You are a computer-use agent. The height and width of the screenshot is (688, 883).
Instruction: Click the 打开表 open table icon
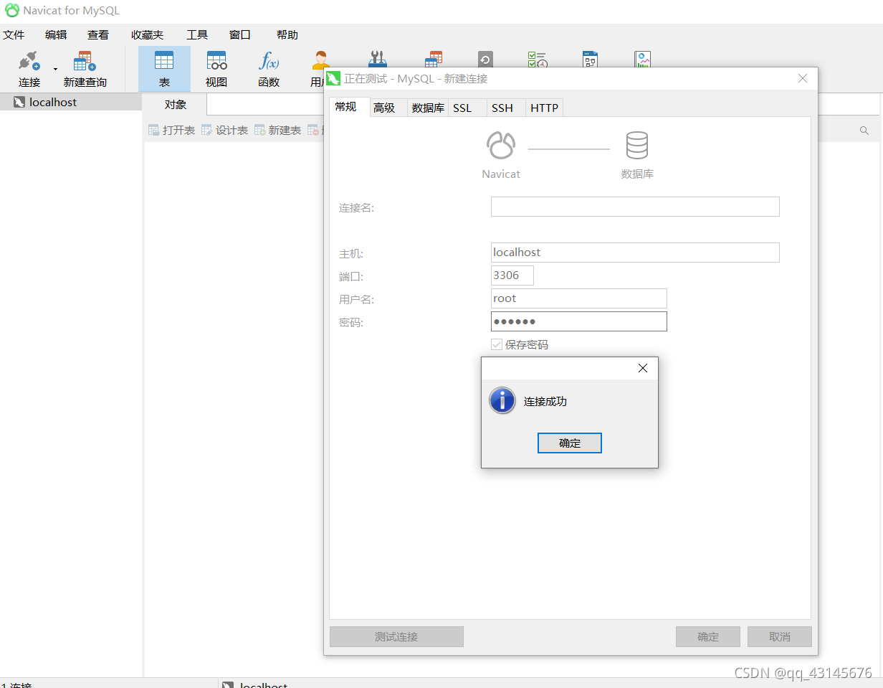[154, 130]
